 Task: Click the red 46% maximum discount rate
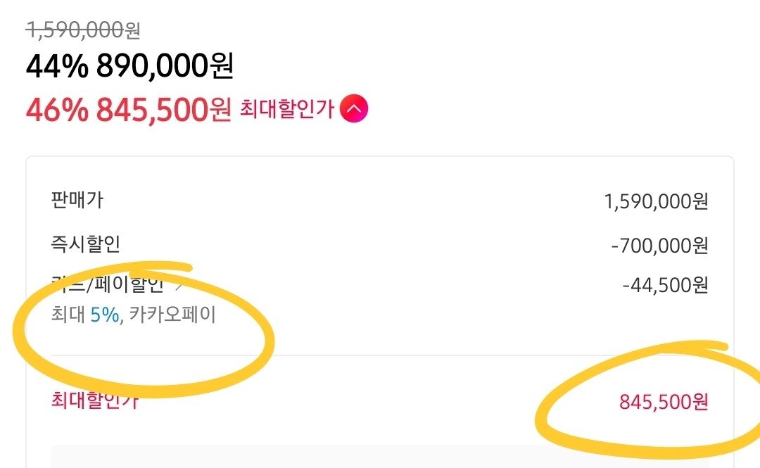coord(57,110)
